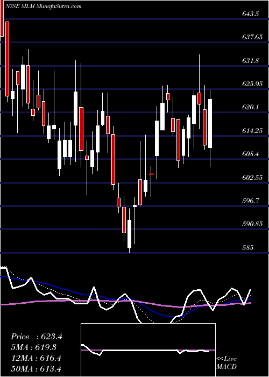Viewport: 269px width, 377px height.
Task: Click the 596.7 price axis label
Action: click(x=250, y=200)
